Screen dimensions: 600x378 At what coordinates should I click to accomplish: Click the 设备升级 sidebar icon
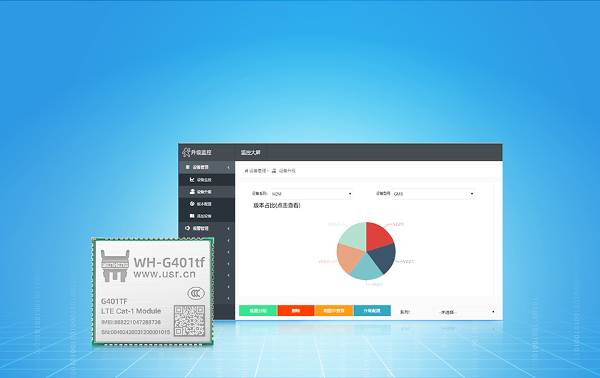tap(192, 192)
